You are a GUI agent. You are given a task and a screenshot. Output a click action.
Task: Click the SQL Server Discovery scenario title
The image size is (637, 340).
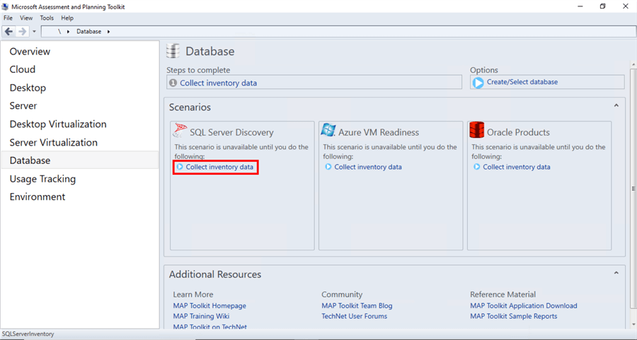tap(231, 132)
